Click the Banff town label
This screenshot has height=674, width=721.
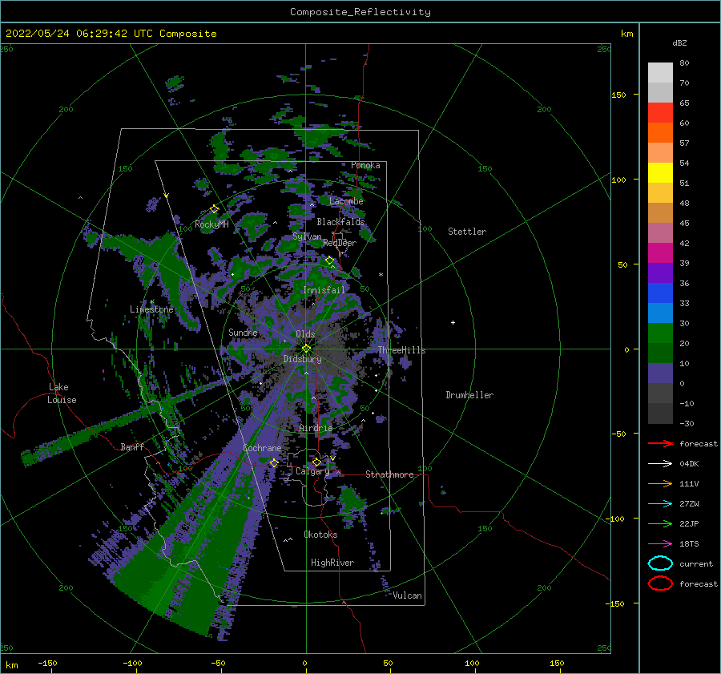pyautogui.click(x=132, y=446)
